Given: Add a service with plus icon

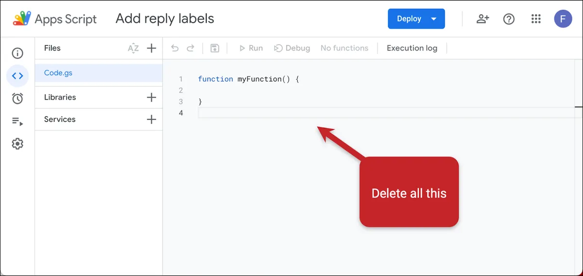Looking at the screenshot, I should (x=152, y=119).
